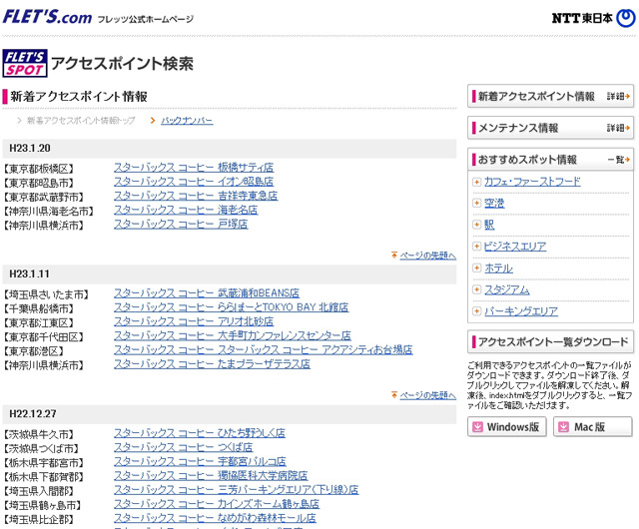Click the FLET'S.com logo
The height and width of the screenshot is (529, 639).
[x=47, y=17]
